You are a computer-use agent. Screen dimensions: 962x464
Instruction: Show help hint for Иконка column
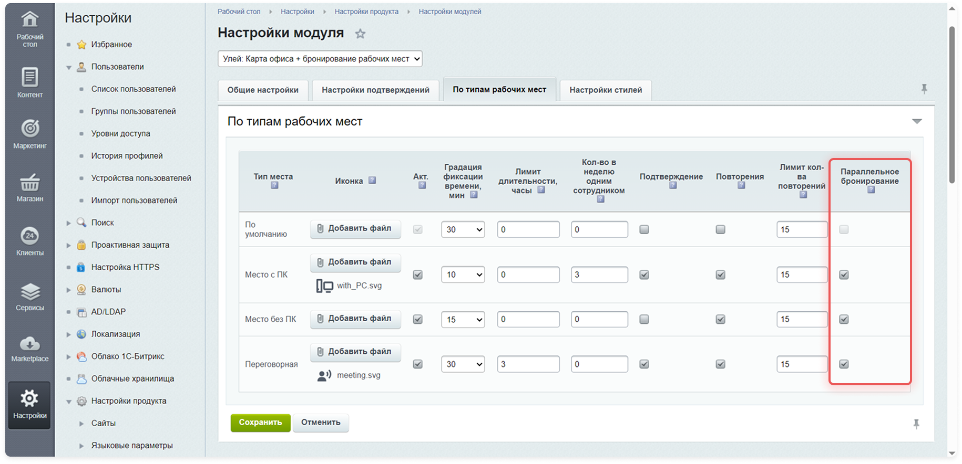[372, 180]
